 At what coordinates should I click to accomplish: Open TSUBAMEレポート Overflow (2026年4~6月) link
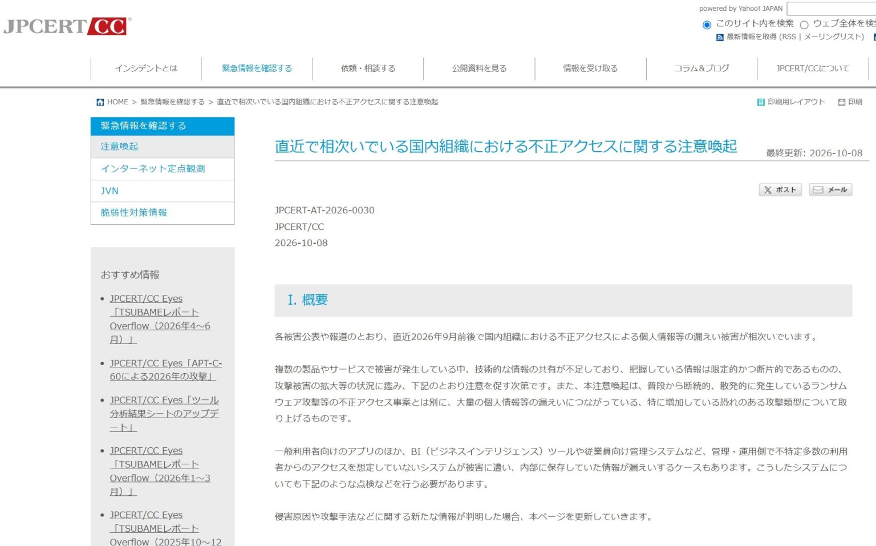[160, 319]
